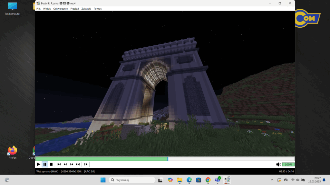Open Task View from the taskbar

click(160, 180)
